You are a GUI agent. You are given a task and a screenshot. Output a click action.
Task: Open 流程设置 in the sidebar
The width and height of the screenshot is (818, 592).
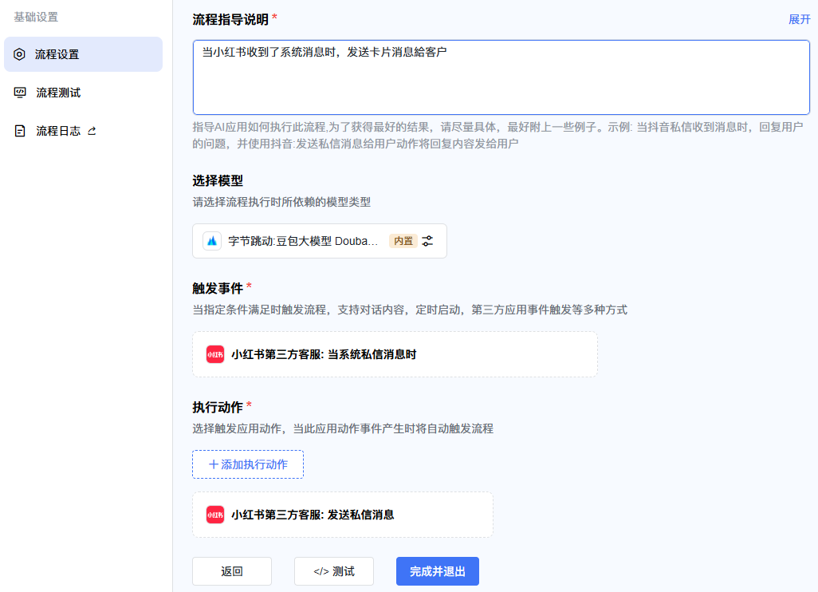[83, 54]
